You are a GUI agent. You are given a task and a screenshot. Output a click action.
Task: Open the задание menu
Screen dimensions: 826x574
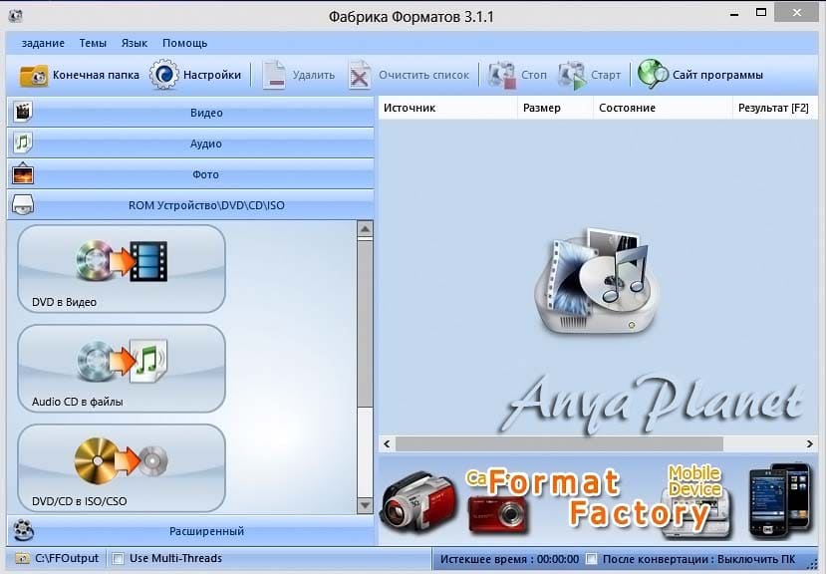43,43
